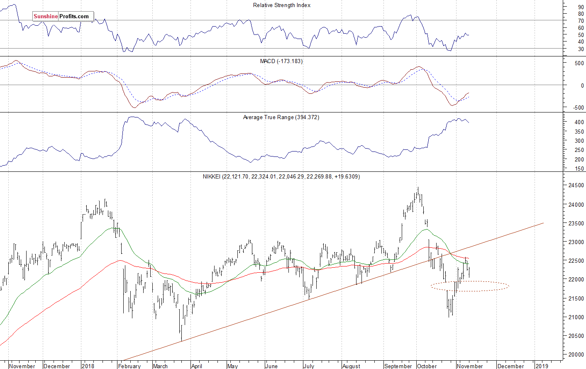Click the MACD (-173.183) label

(x=281, y=61)
